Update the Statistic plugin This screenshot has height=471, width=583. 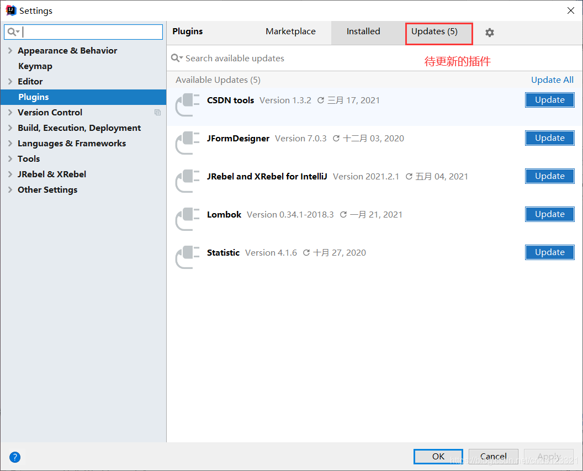[x=549, y=252]
